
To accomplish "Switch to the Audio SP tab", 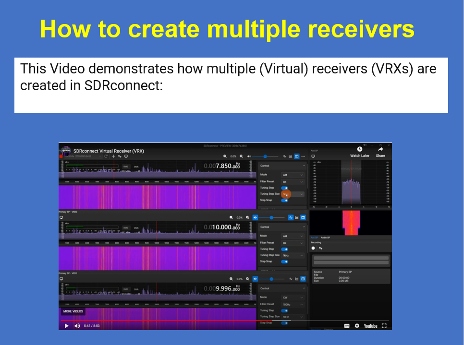I will (325, 238).
